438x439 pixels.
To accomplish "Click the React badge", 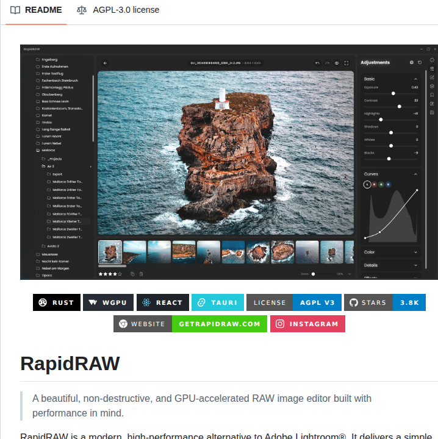I will click(x=162, y=302).
